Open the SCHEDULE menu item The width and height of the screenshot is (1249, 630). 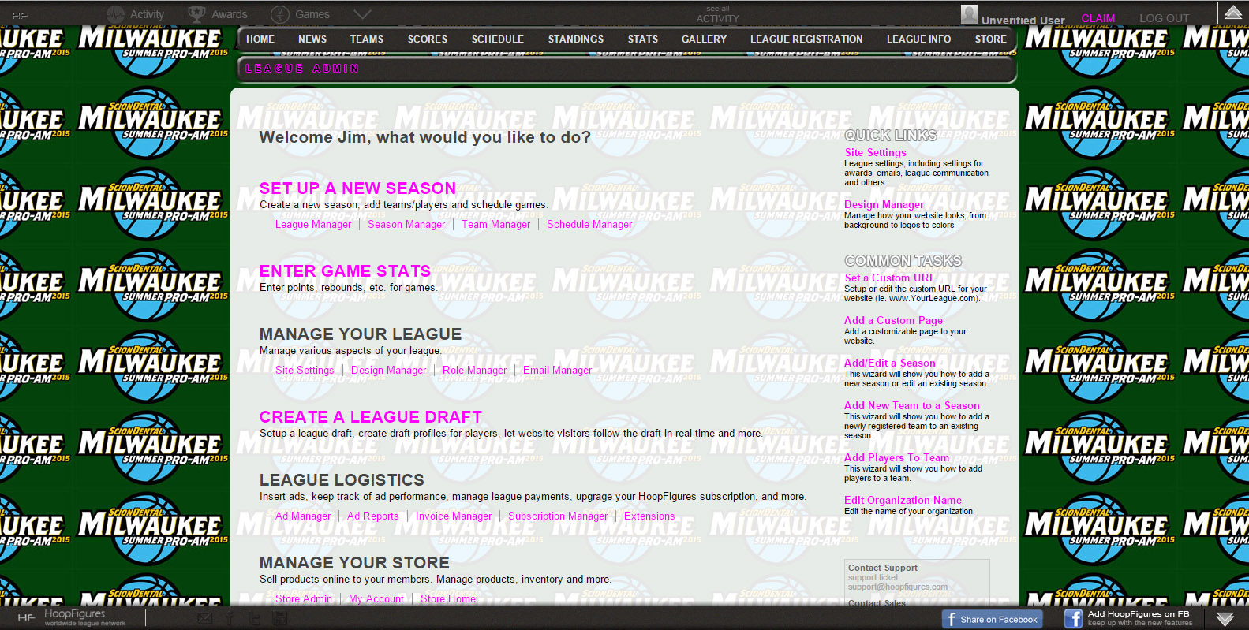tap(497, 39)
